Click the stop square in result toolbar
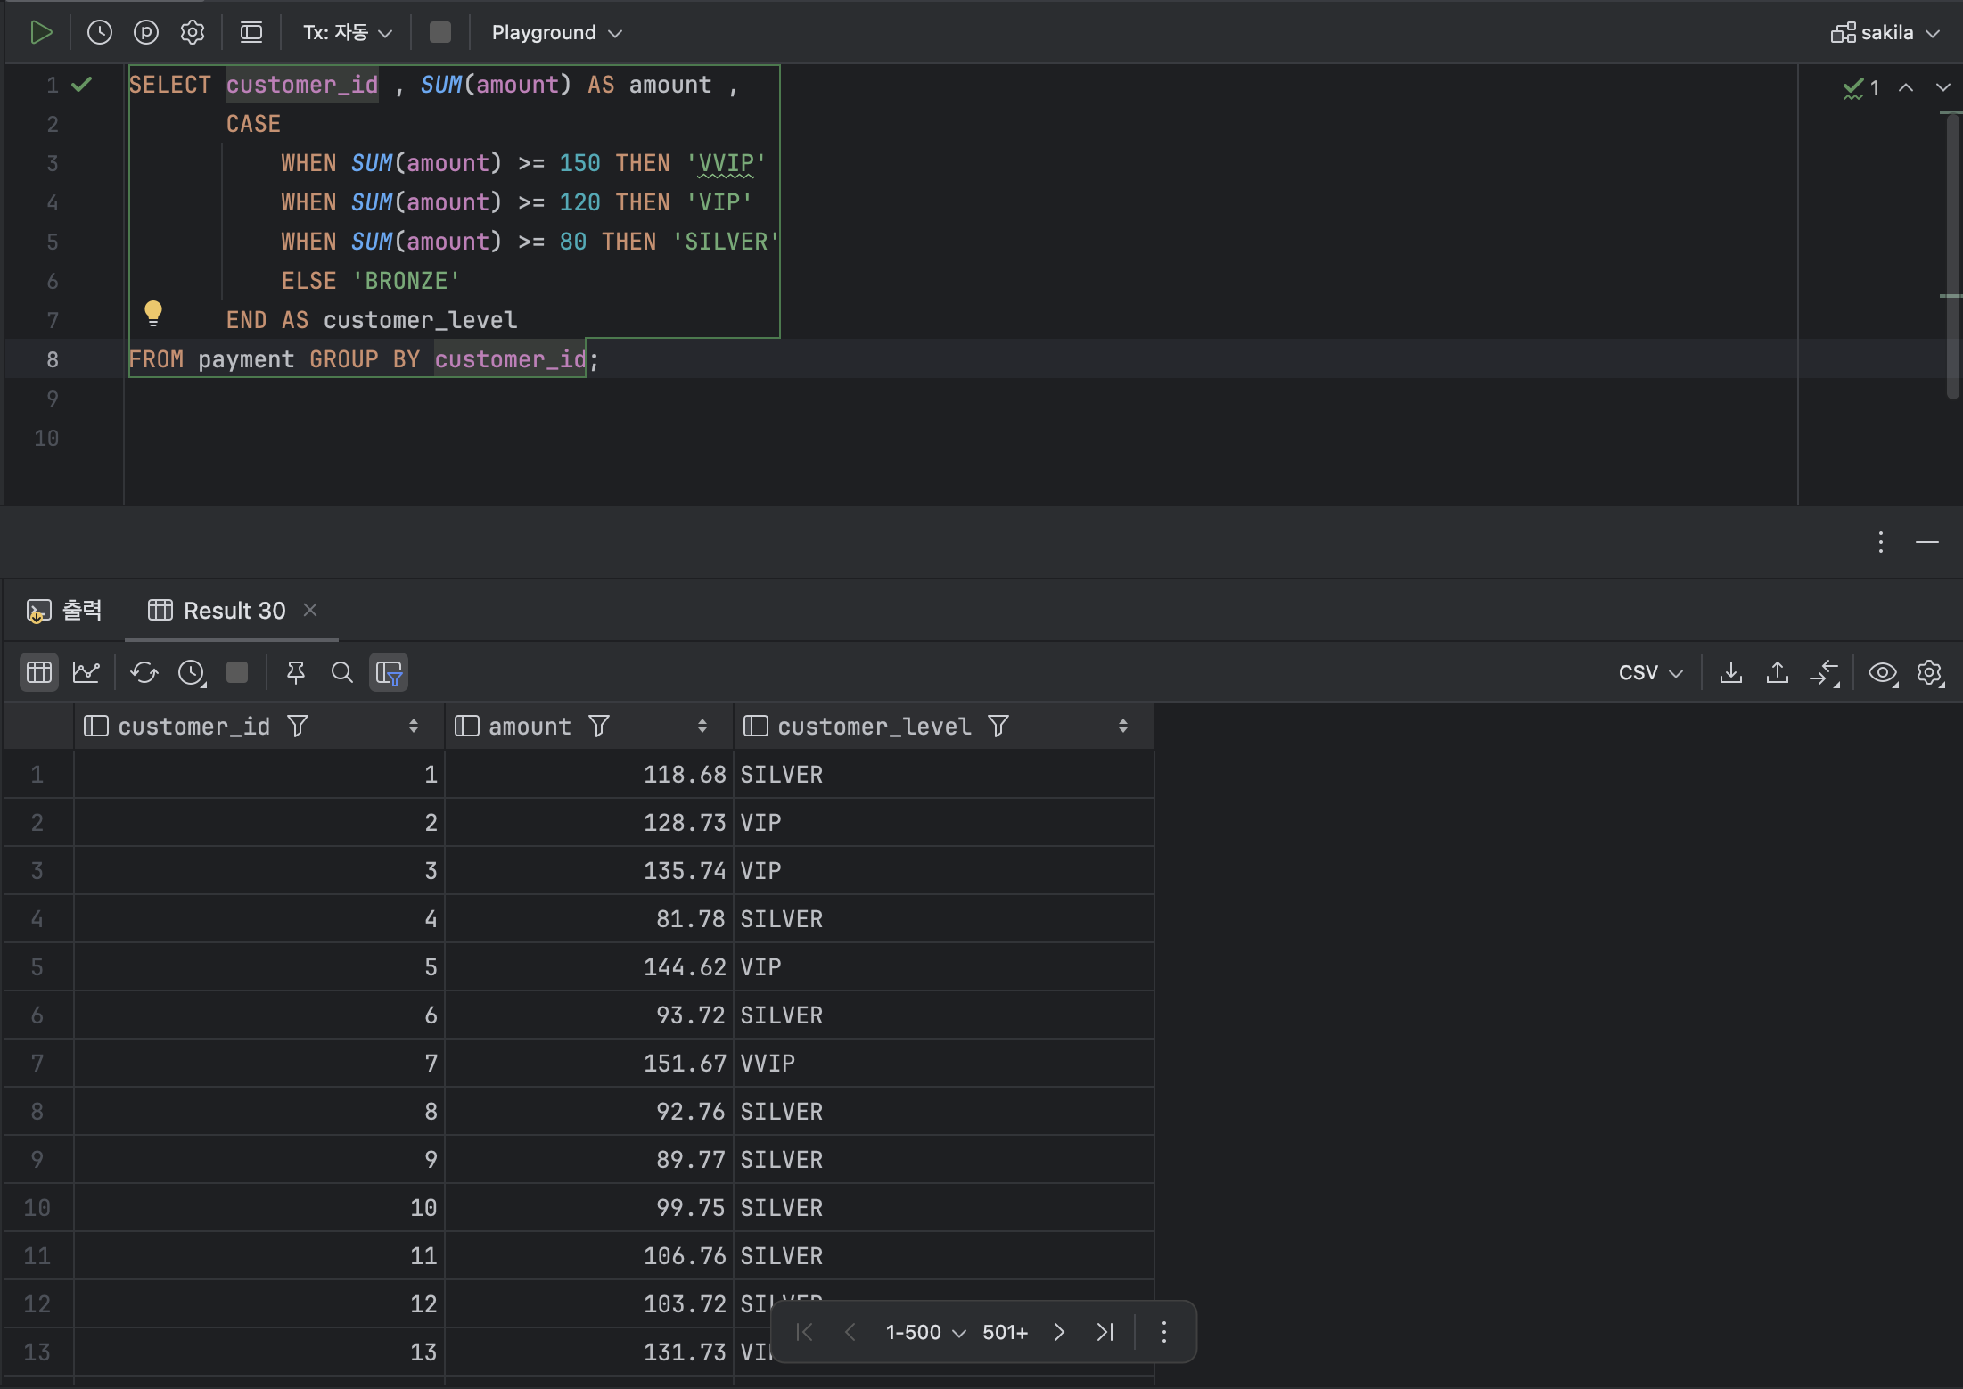Image resolution: width=1963 pixels, height=1389 pixels. coord(237,672)
